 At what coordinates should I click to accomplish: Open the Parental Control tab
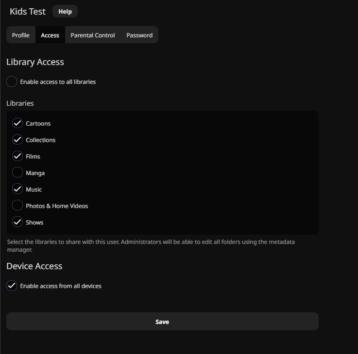92,35
